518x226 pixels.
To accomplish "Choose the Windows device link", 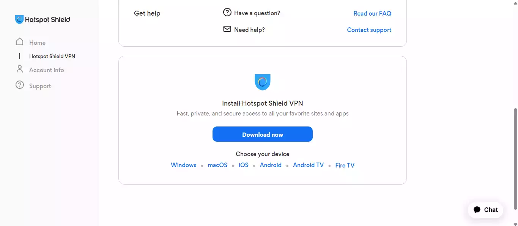I will coord(184,165).
